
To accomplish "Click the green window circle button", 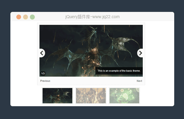I will click(32, 17).
